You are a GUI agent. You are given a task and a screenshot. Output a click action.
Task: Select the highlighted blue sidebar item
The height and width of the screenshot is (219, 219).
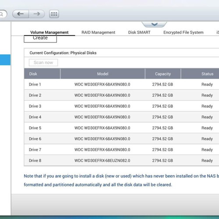5,60
